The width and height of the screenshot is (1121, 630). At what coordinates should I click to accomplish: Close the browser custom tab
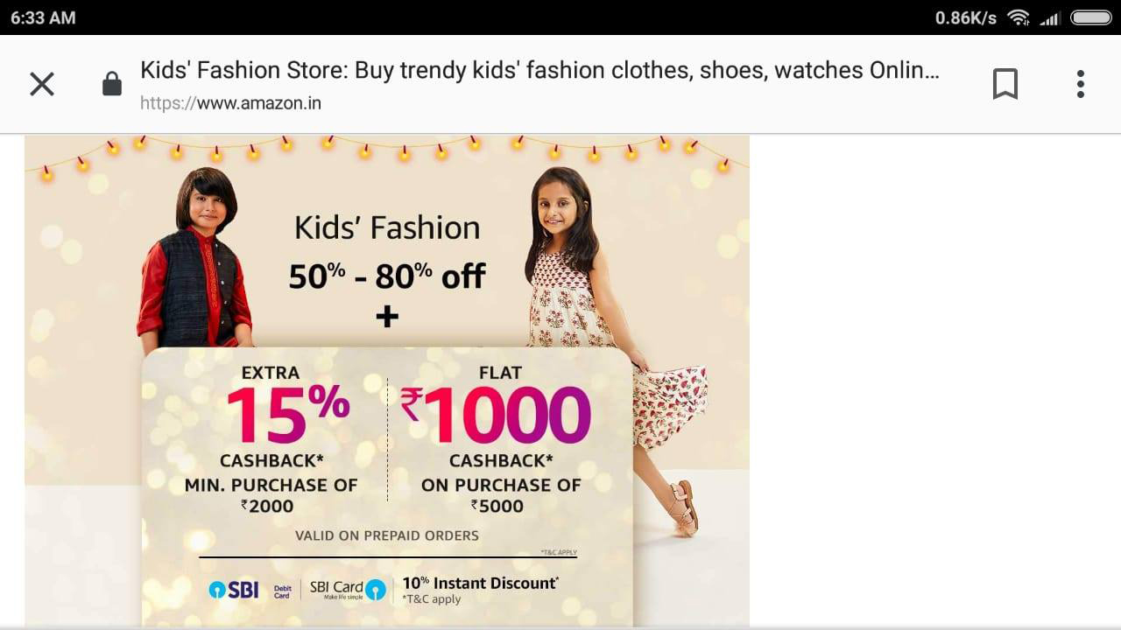(x=42, y=84)
